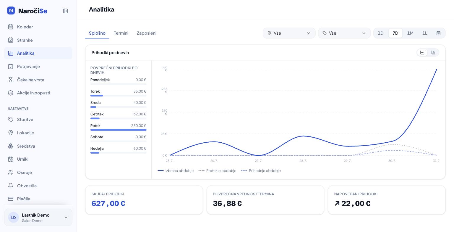Open the service tag filter dropdown

click(x=344, y=33)
